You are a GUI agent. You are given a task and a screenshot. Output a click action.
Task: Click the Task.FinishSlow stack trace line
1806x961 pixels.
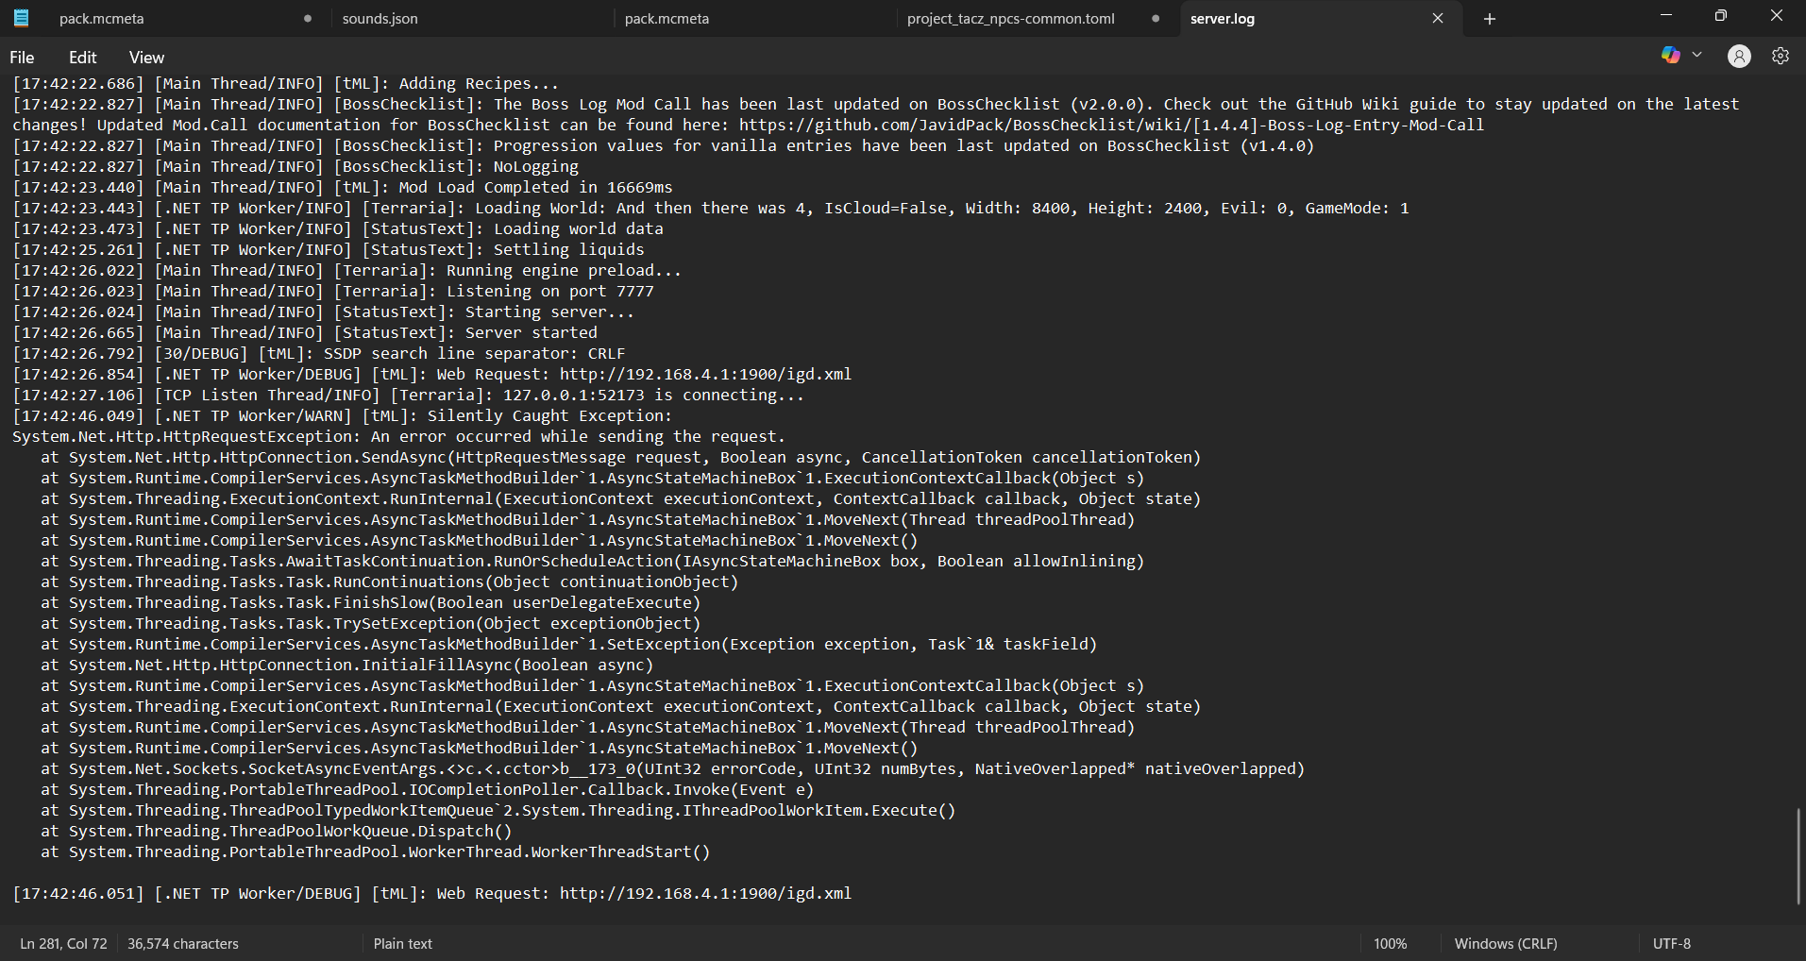[370, 603]
